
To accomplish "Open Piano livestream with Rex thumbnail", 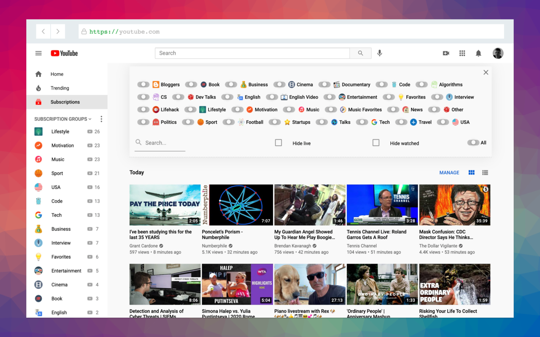I will pyautogui.click(x=310, y=284).
